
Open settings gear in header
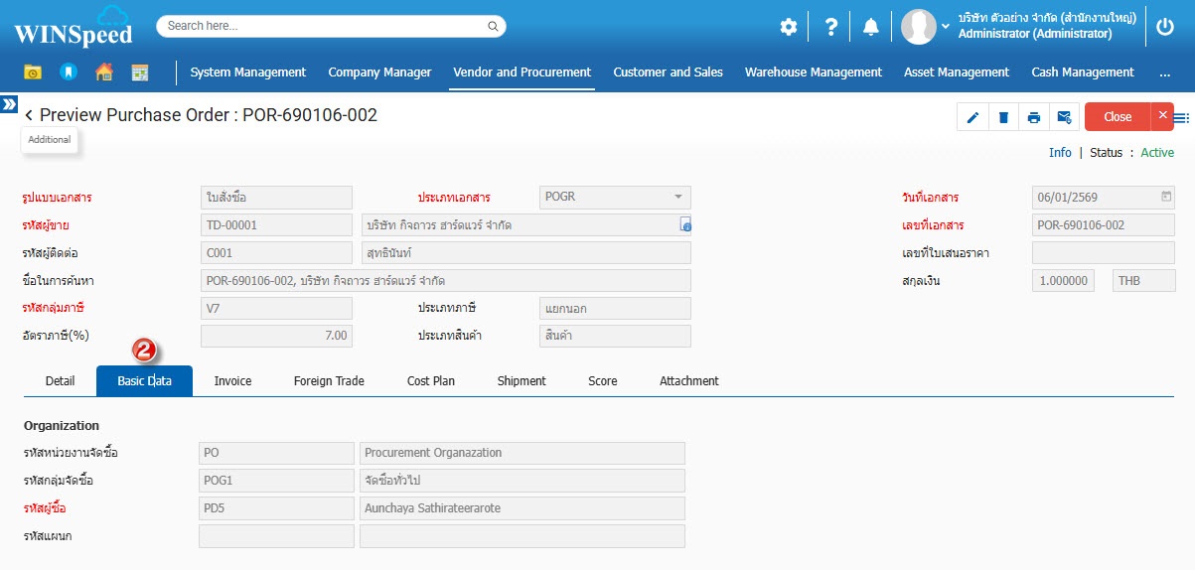(x=789, y=27)
